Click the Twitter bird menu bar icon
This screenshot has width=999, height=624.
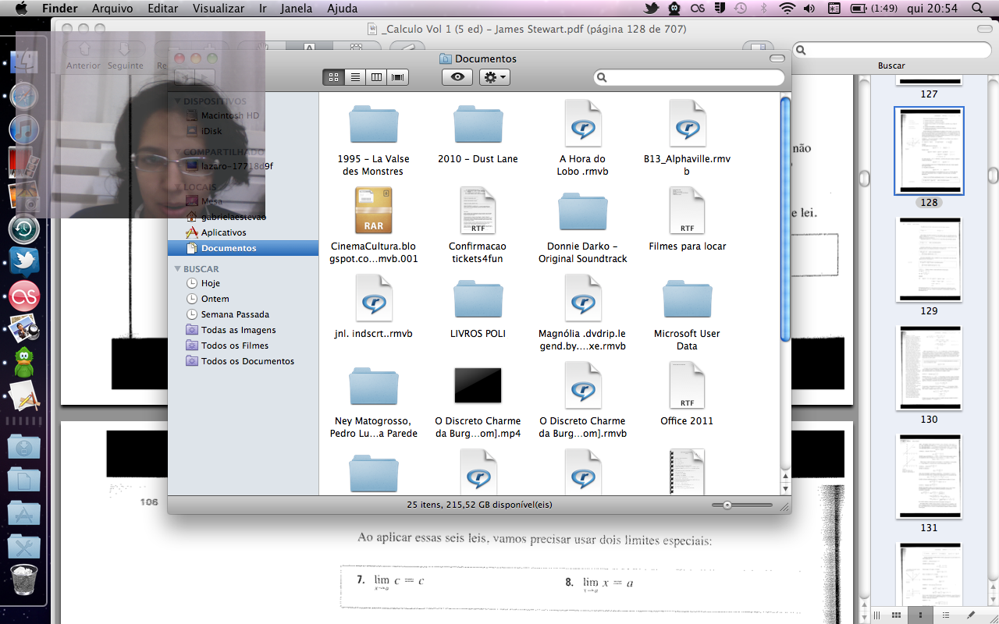[x=651, y=9]
